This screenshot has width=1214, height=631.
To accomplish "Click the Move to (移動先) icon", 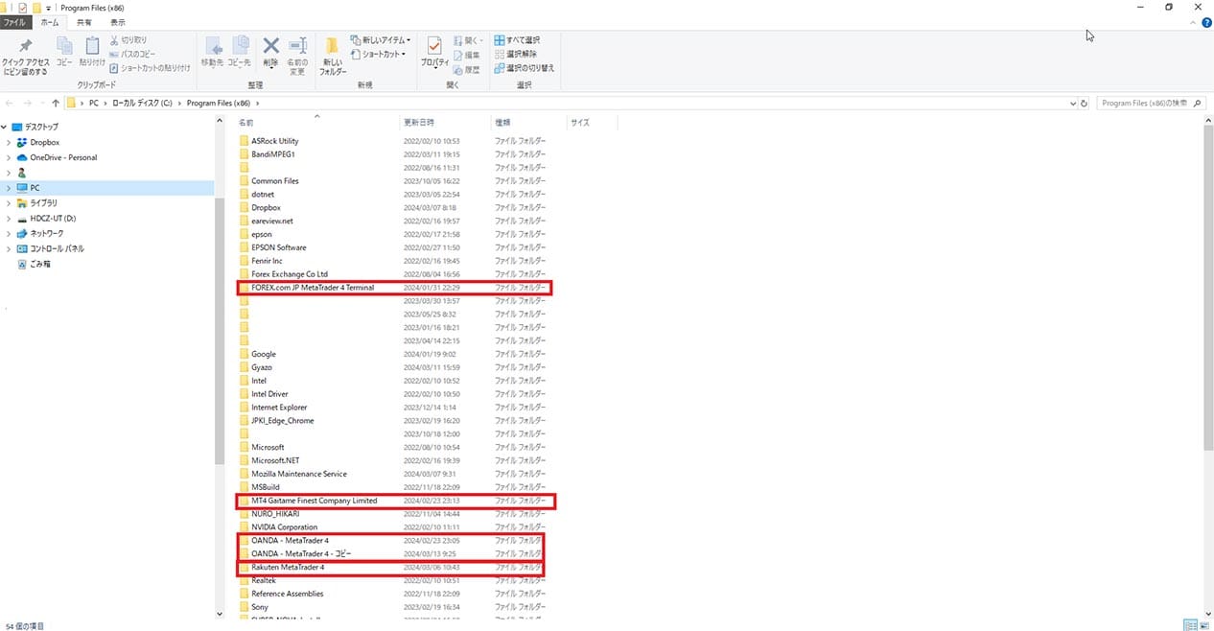I will pos(212,46).
